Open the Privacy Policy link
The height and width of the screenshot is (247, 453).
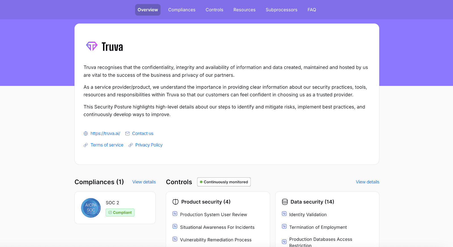pyautogui.click(x=149, y=145)
